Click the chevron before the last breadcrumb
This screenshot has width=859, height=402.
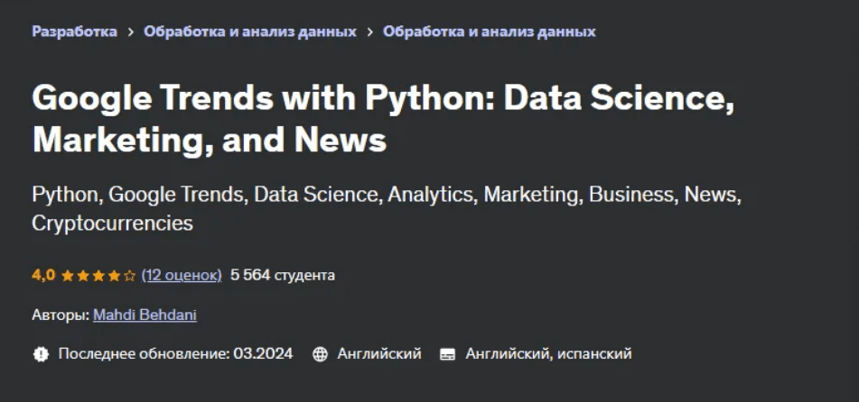pos(370,32)
